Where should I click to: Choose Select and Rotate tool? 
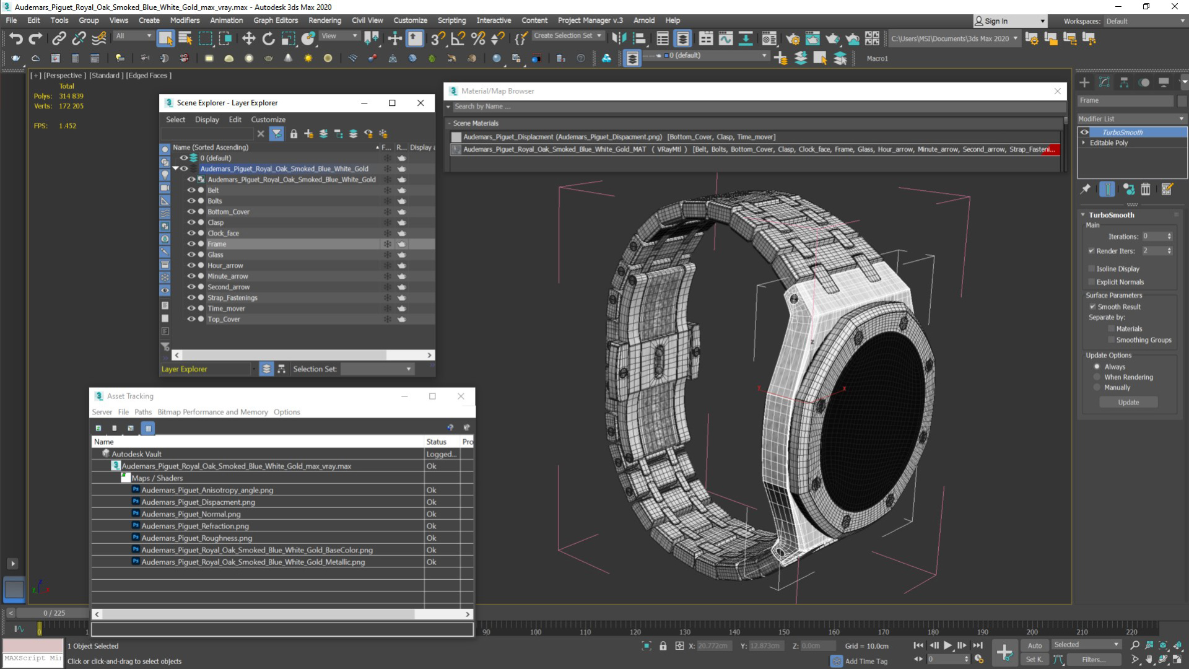268,38
